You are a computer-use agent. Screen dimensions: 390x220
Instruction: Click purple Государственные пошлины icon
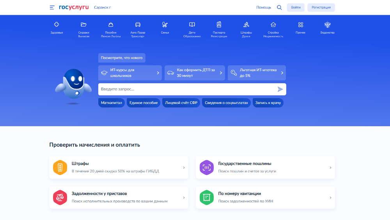[206, 167]
